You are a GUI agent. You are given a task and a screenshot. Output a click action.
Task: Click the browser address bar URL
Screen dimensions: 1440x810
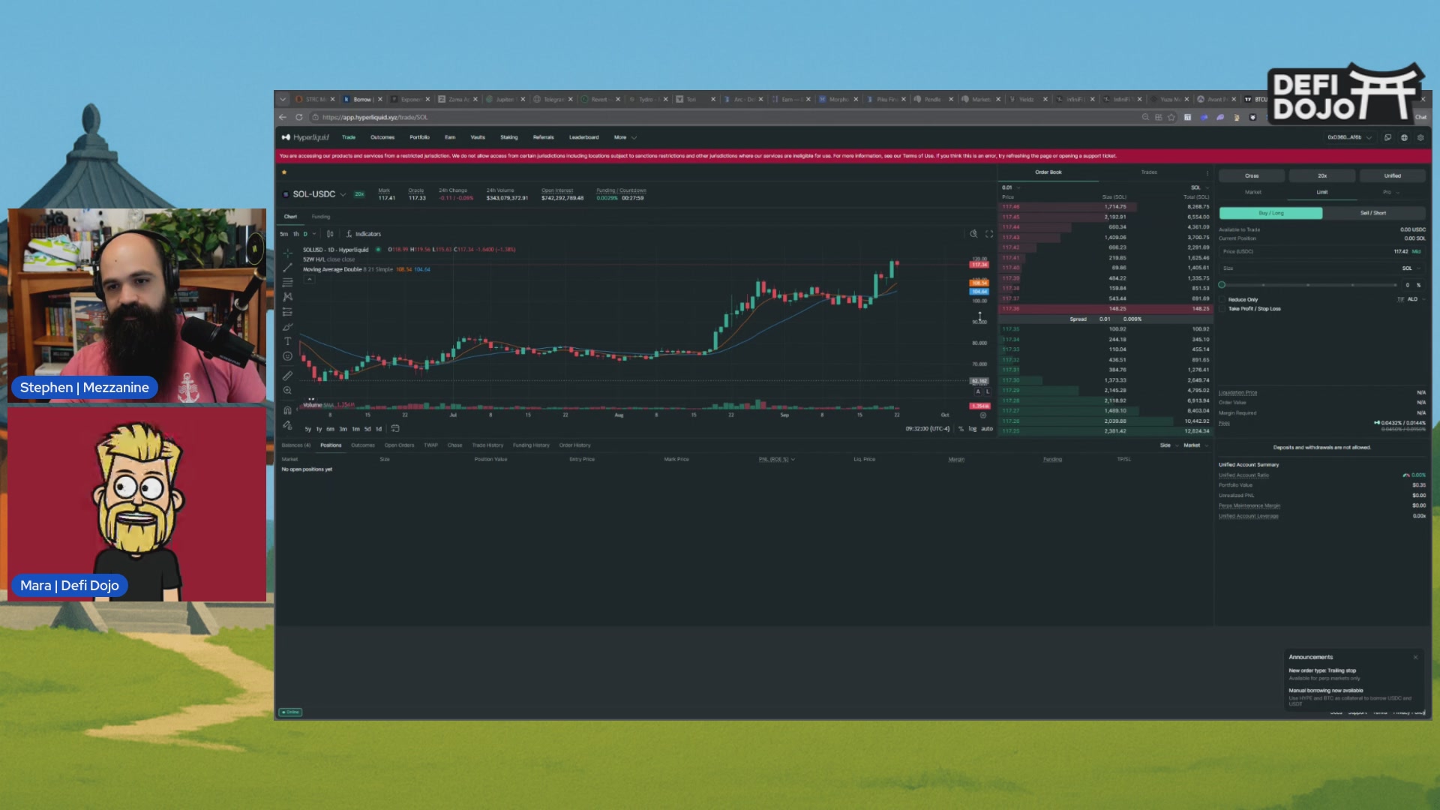point(374,117)
